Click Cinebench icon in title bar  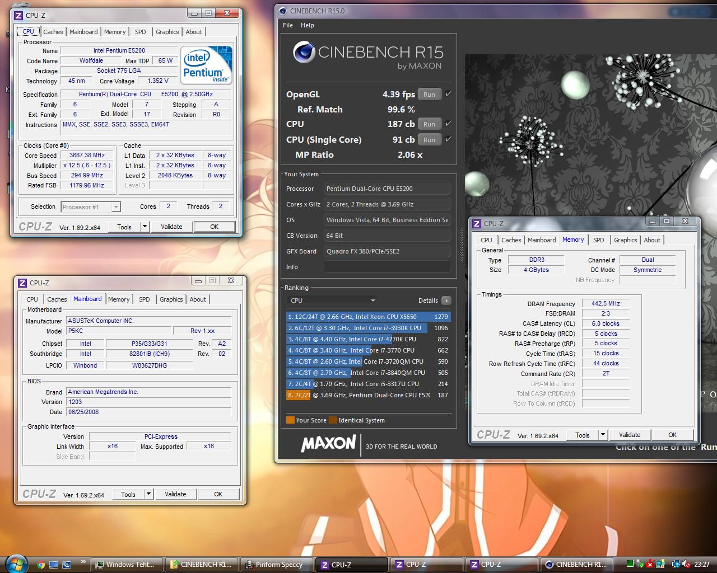click(x=282, y=11)
